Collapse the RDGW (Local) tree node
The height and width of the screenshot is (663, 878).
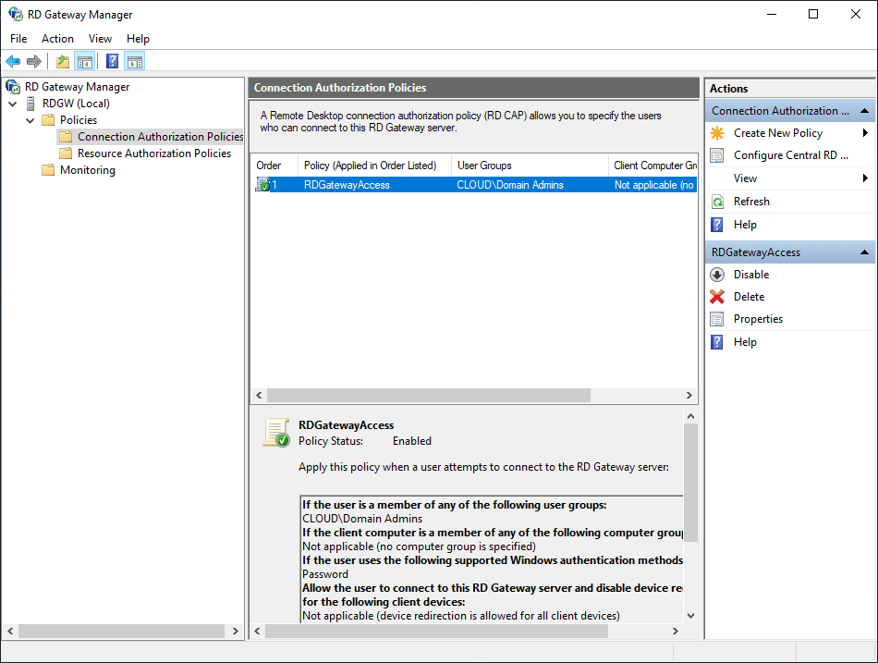pos(13,104)
